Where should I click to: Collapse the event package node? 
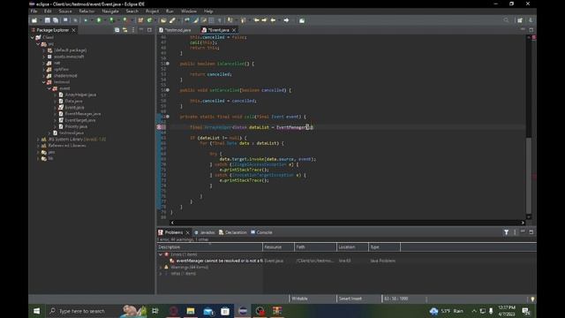49,88
